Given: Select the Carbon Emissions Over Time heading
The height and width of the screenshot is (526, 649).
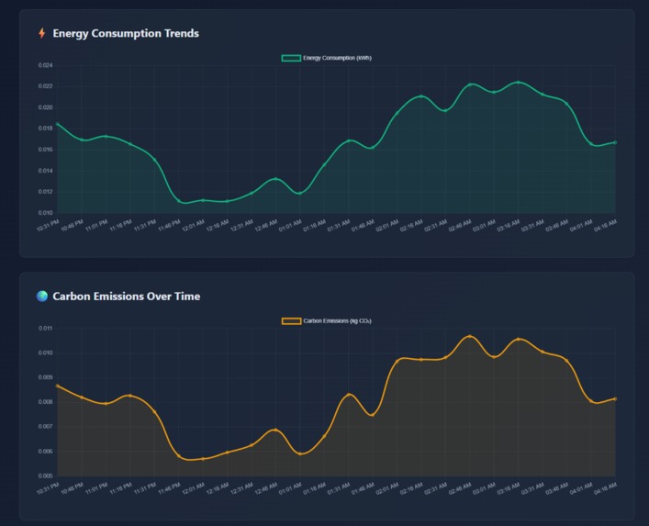Looking at the screenshot, I should [x=127, y=297].
